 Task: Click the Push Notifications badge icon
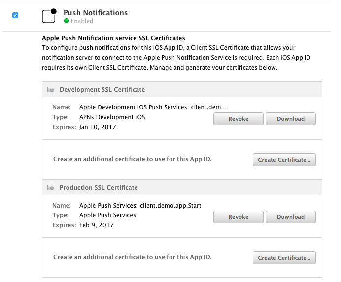pyautogui.click(x=49, y=16)
